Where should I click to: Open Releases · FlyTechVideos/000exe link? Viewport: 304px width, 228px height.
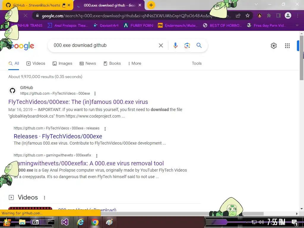tap(58, 136)
